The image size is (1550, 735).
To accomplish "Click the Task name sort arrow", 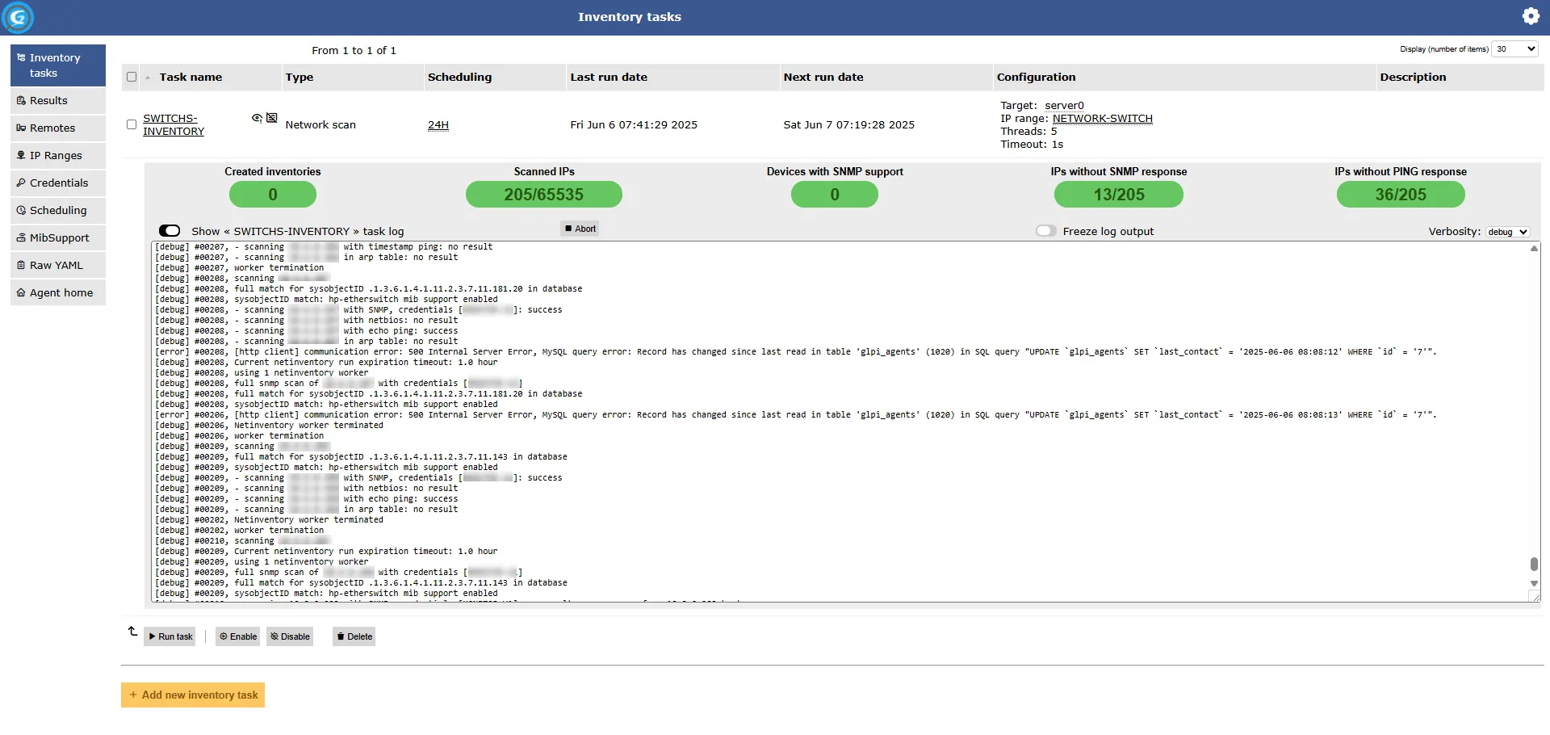I will point(148,78).
